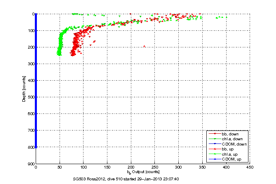This screenshot has height=184, width=276.
Task: Click the blue upward triangle marker in legend
Action: click(x=215, y=159)
